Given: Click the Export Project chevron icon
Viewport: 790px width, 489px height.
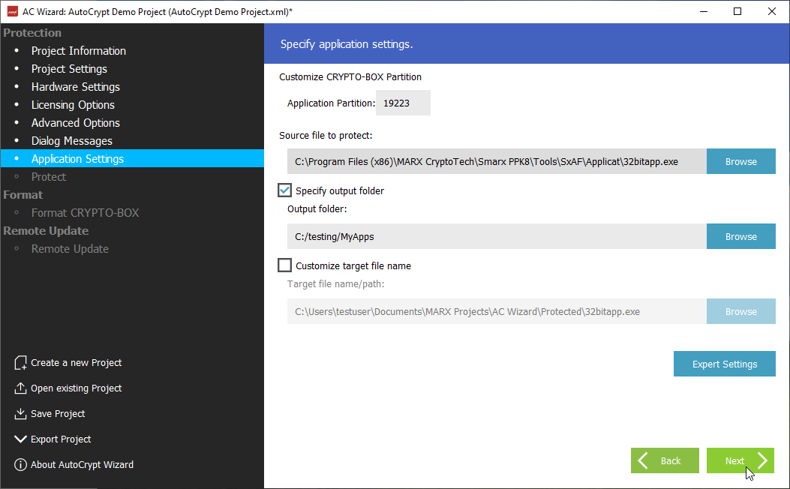Looking at the screenshot, I should 20,439.
